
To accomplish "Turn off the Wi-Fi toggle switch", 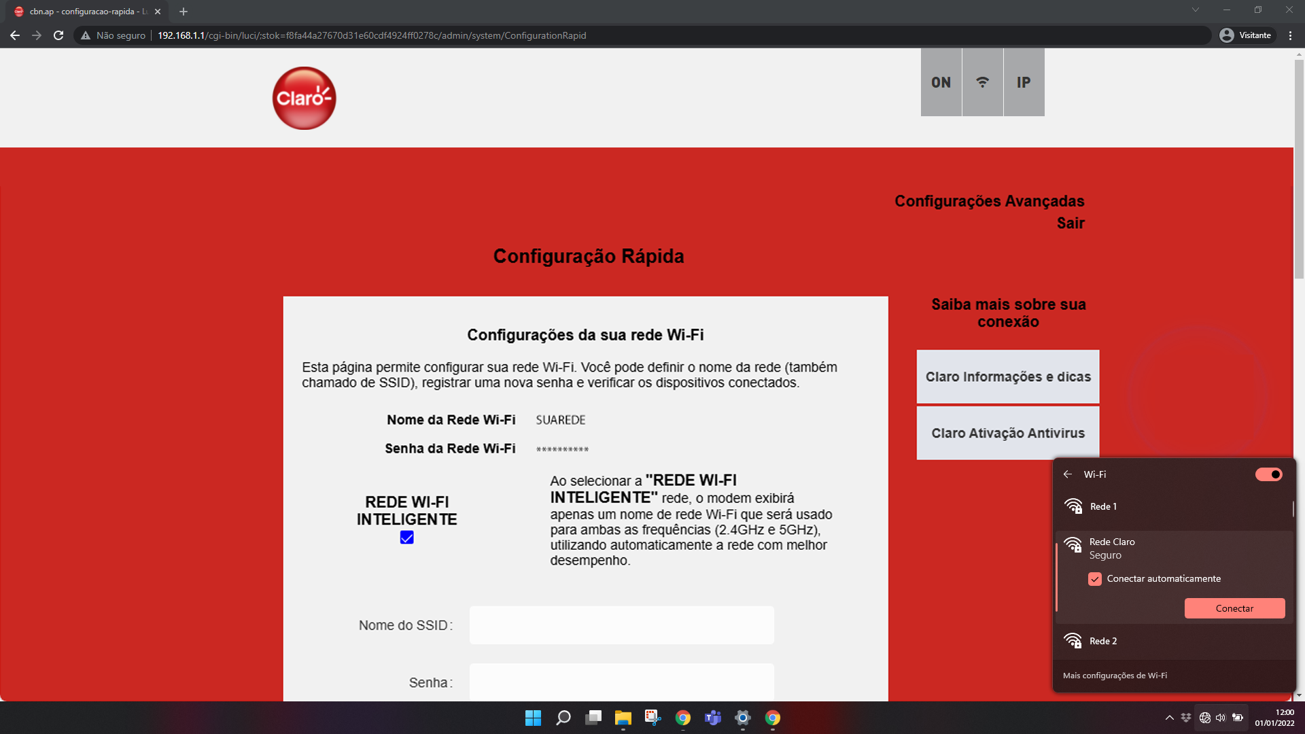I will tap(1268, 474).
